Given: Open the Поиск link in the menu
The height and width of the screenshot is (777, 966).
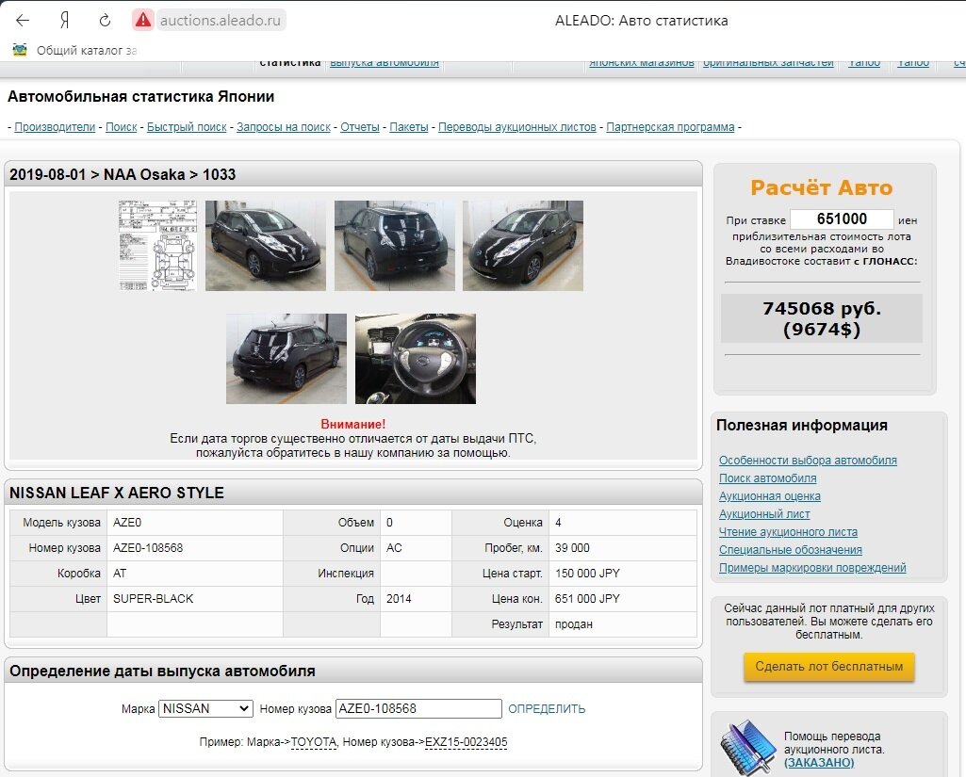Looking at the screenshot, I should click(122, 127).
